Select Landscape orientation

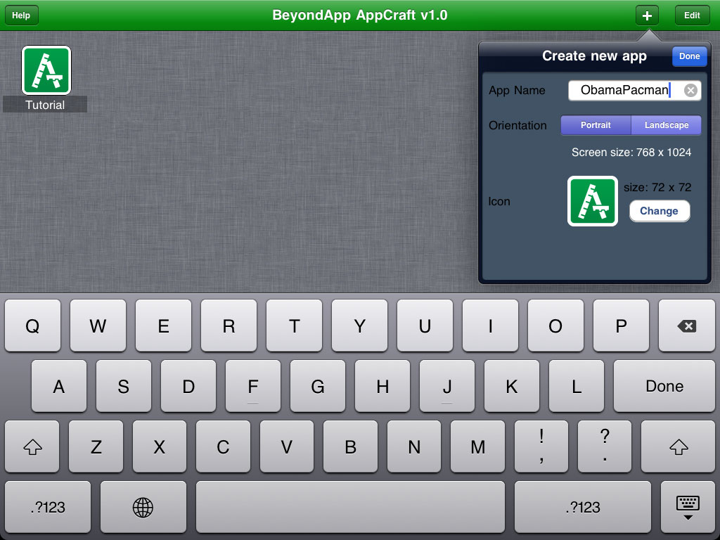667,125
